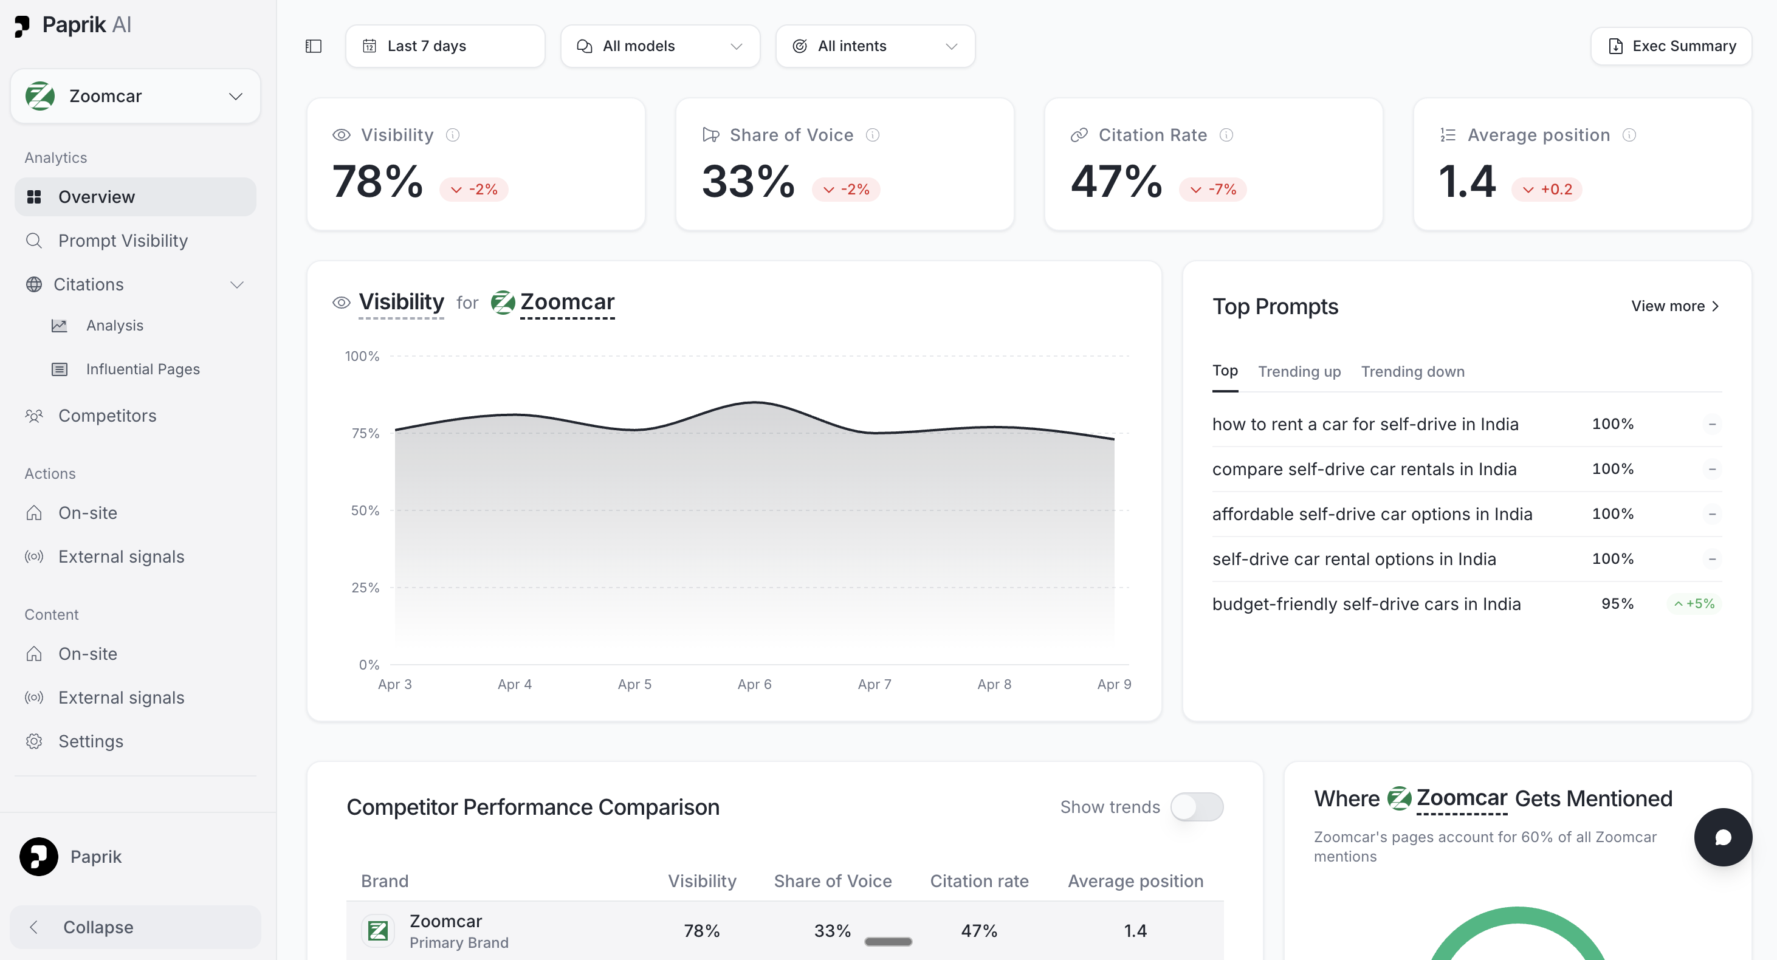Image resolution: width=1777 pixels, height=960 pixels.
Task: Click the Citation Rate info icon
Action: pos(1226,135)
